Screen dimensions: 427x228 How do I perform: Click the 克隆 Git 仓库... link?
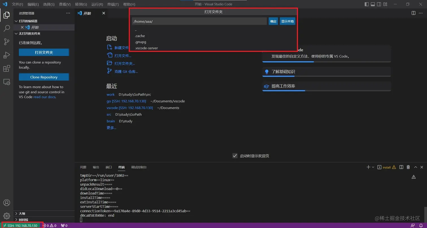(x=126, y=72)
